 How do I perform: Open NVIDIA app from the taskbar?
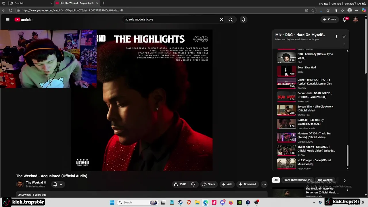[x=239, y=202]
